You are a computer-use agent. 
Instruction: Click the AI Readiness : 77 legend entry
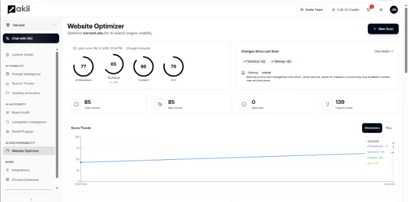coord(377,146)
